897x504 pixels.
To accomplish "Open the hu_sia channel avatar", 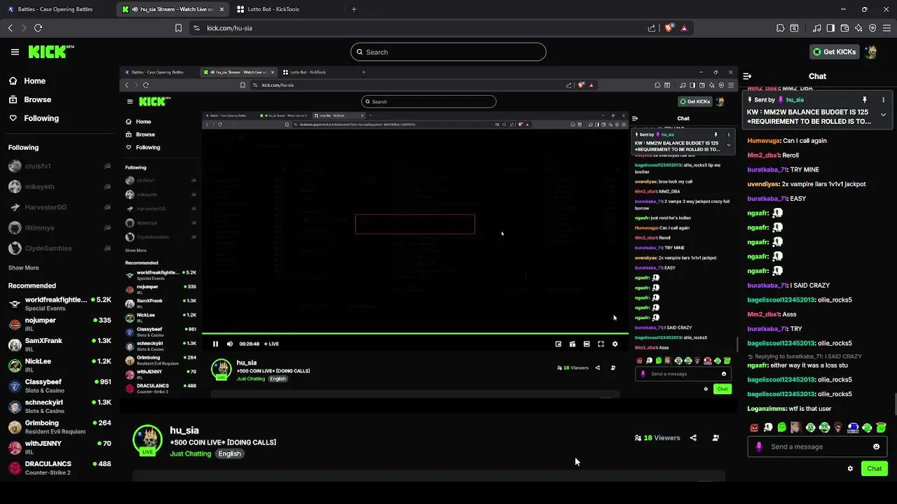I will coord(147,441).
